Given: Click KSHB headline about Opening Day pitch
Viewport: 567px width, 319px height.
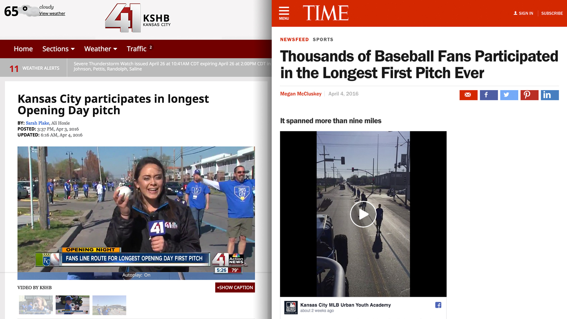Looking at the screenshot, I should pos(113,105).
